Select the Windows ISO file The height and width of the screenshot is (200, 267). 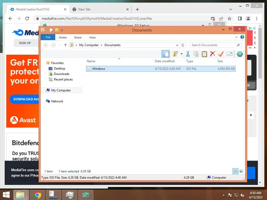tap(161, 69)
